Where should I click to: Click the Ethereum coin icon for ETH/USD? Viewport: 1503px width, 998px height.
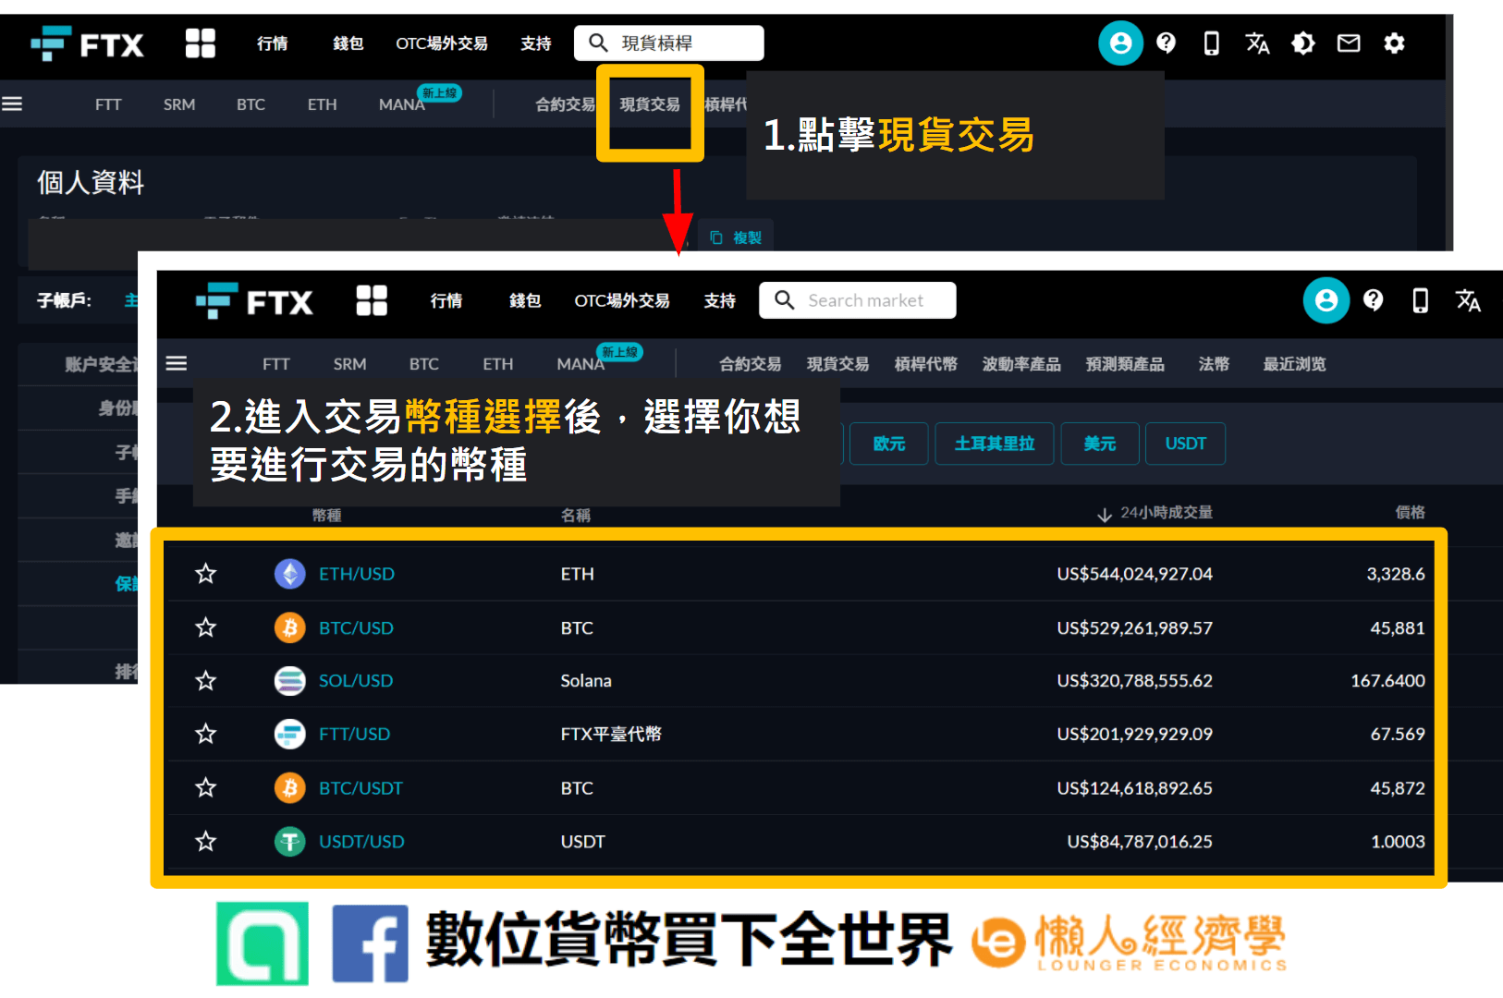click(290, 574)
